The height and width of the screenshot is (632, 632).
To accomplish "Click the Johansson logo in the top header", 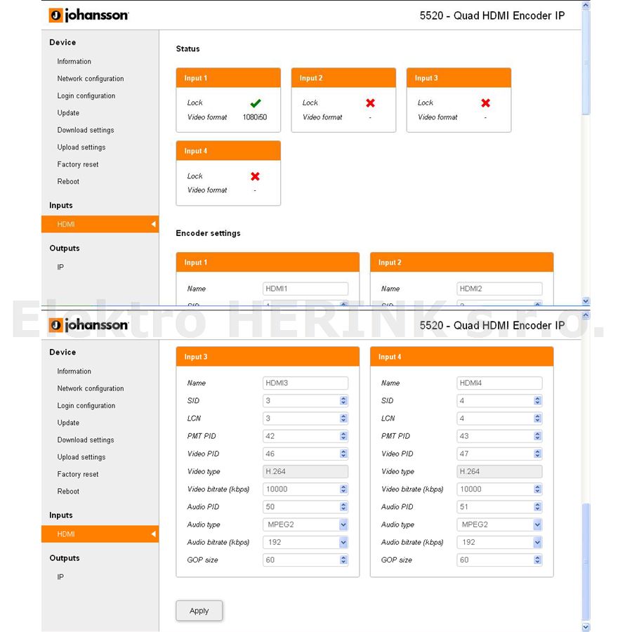I will coord(88,15).
